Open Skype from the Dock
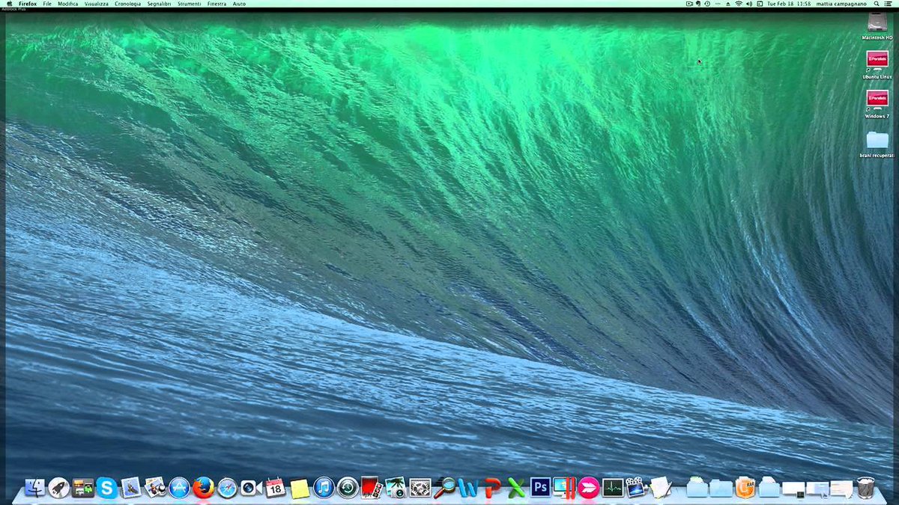The height and width of the screenshot is (505, 899). click(107, 489)
